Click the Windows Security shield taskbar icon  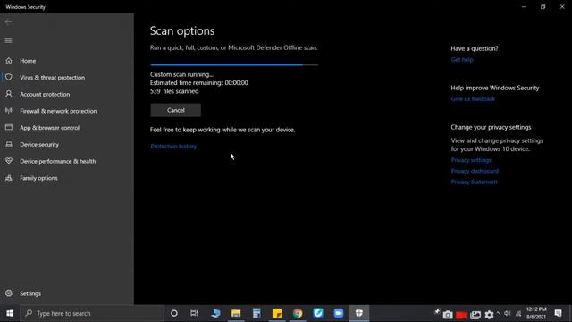click(x=359, y=313)
